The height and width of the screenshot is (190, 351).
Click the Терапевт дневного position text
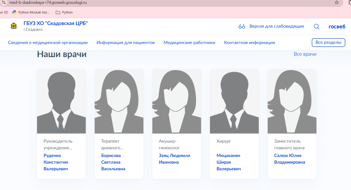113,144
